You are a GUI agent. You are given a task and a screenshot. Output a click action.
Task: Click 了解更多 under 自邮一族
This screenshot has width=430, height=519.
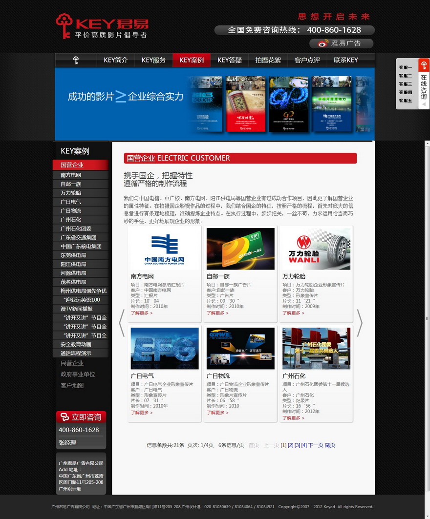[x=217, y=313]
